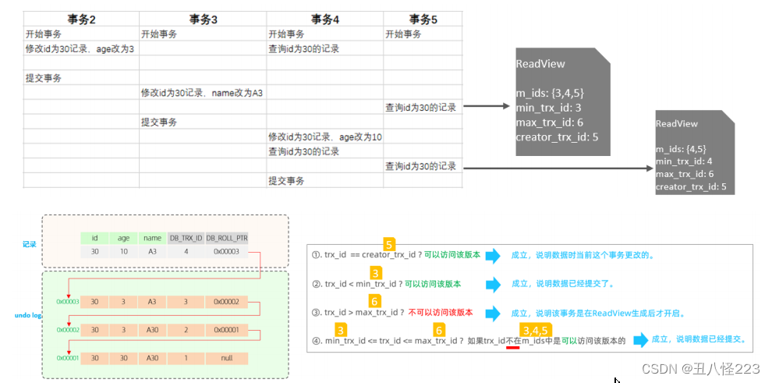772x383 pixels.
Task: Click the 事务5 column header
Action: tap(423, 20)
